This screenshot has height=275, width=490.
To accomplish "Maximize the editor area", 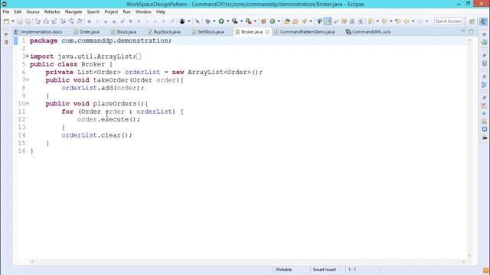I will pos(472,31).
